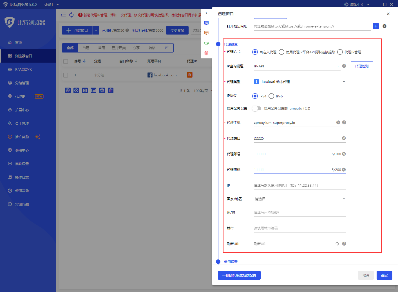Click the blue window settings navigation icon
This screenshot has height=292, width=398.
[x=206, y=23]
